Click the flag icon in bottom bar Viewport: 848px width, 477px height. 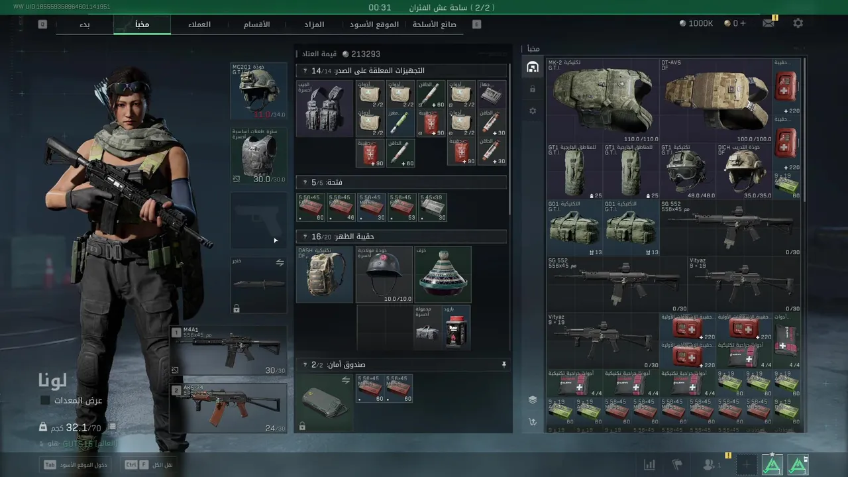(677, 465)
